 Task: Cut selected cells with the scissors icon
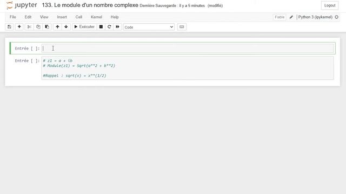click(x=29, y=27)
